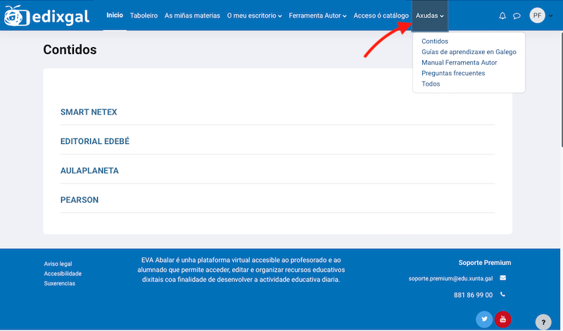Open the AULAPLANETA content link
Screen dimensions: 563x331
tap(89, 171)
